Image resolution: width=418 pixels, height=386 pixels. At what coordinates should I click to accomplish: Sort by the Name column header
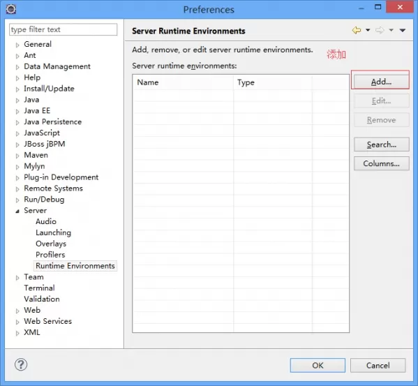pos(183,82)
